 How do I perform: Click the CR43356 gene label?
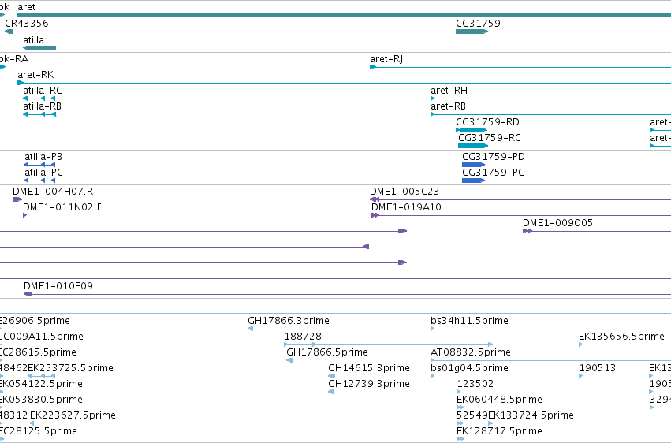(x=27, y=24)
